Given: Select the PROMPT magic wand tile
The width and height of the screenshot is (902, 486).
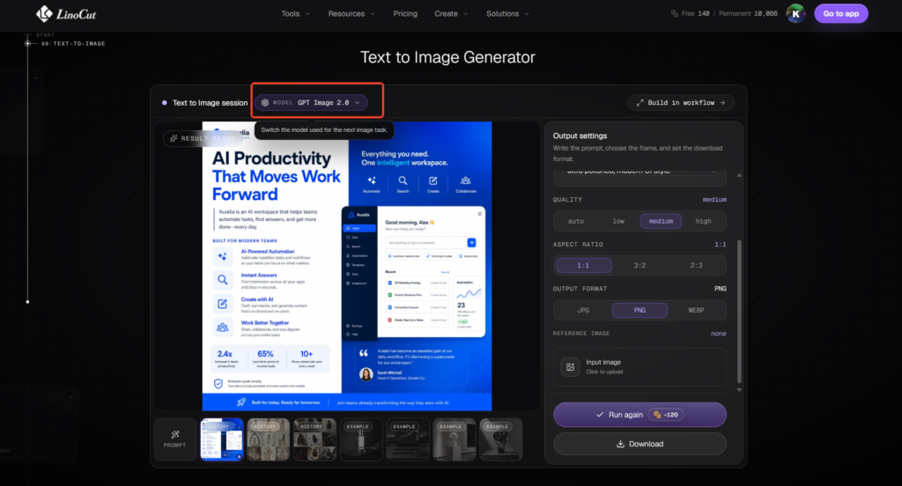Looking at the screenshot, I should tap(175, 439).
